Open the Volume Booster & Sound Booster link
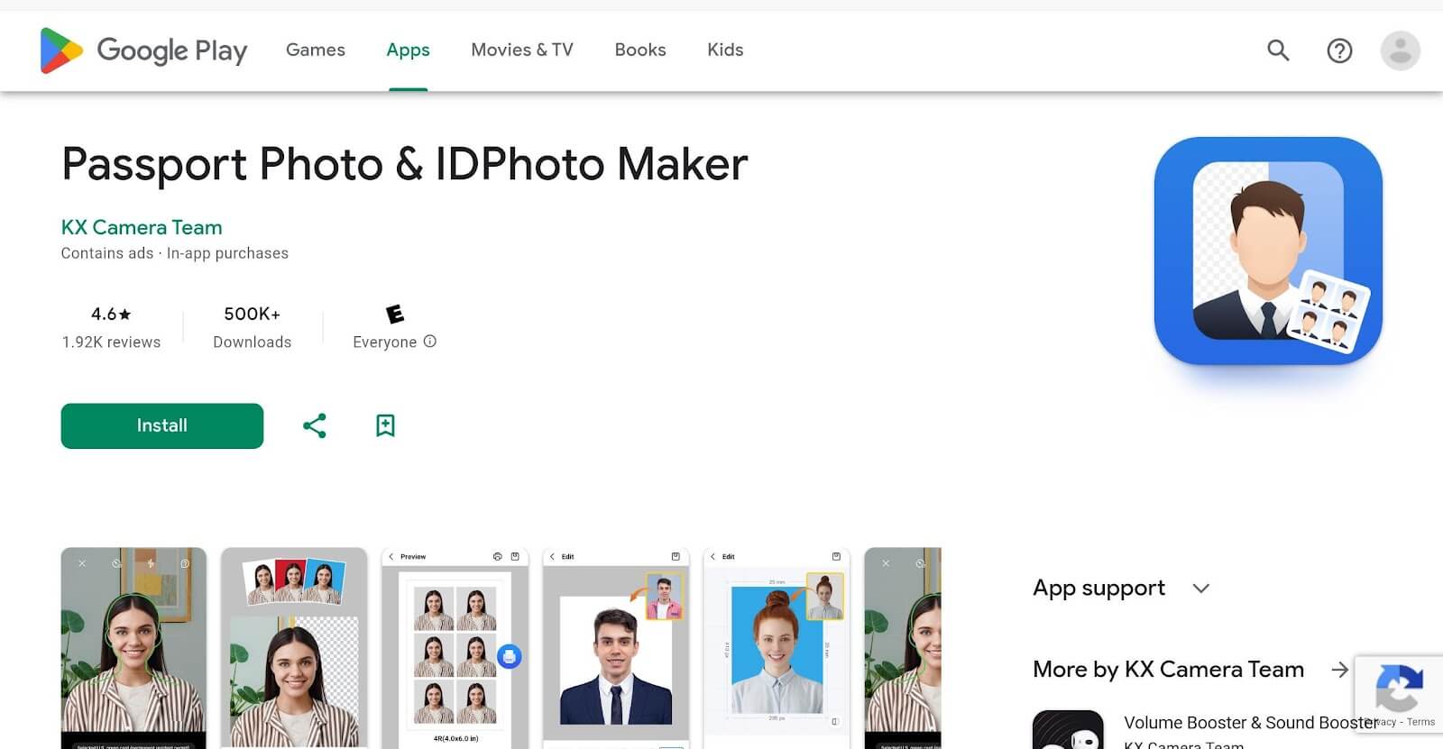 pyautogui.click(x=1250, y=723)
